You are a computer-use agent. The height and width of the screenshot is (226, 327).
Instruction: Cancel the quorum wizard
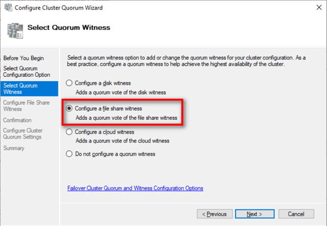[296, 214]
